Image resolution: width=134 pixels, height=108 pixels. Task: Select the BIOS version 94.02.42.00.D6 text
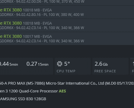[x=29, y=1]
